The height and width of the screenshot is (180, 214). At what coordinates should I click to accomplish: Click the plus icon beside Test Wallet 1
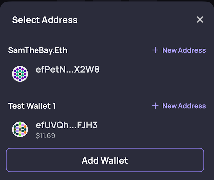point(155,106)
